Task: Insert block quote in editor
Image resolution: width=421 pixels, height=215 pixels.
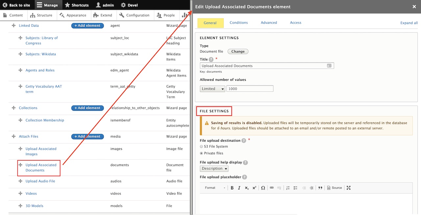Action: point(320,188)
